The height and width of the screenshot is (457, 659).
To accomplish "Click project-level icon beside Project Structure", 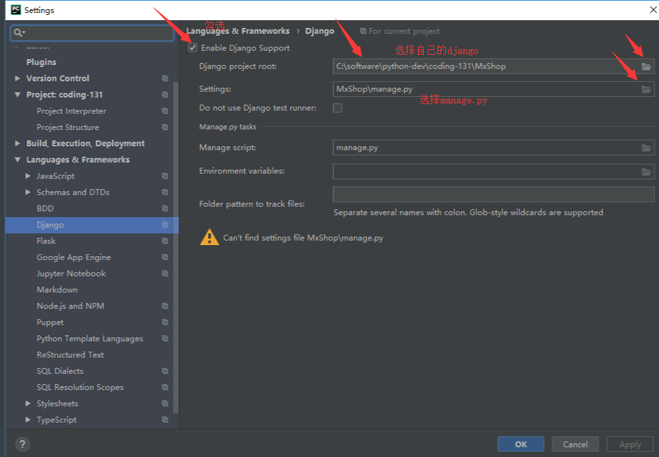I will tap(165, 127).
